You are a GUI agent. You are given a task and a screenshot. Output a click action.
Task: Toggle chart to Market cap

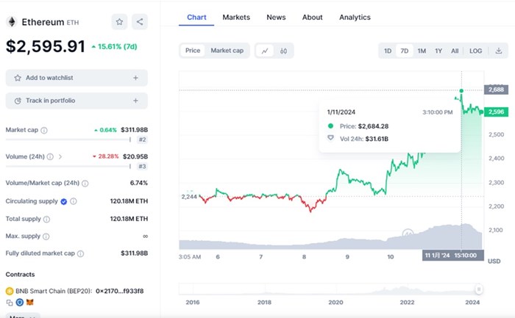click(x=227, y=51)
